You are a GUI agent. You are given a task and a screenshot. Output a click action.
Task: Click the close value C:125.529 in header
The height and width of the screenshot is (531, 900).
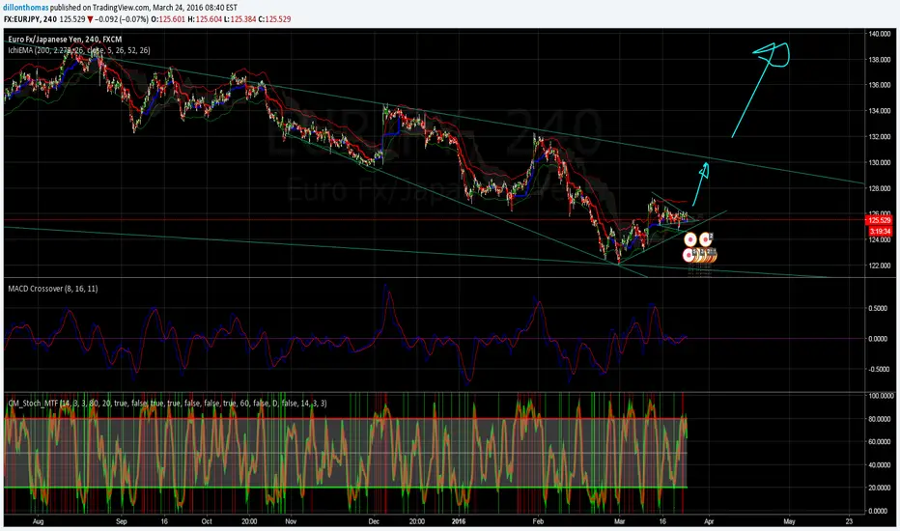pyautogui.click(x=274, y=19)
